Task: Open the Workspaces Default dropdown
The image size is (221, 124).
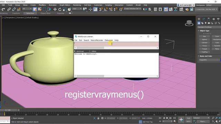Action: (x=213, y=5)
